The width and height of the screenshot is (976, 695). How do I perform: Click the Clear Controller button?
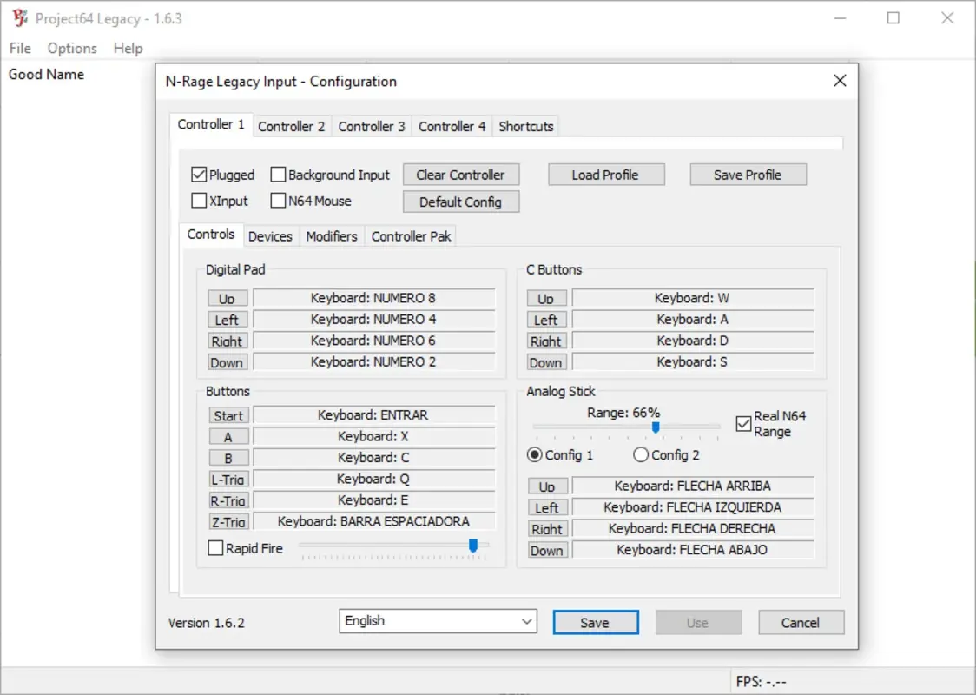click(461, 174)
